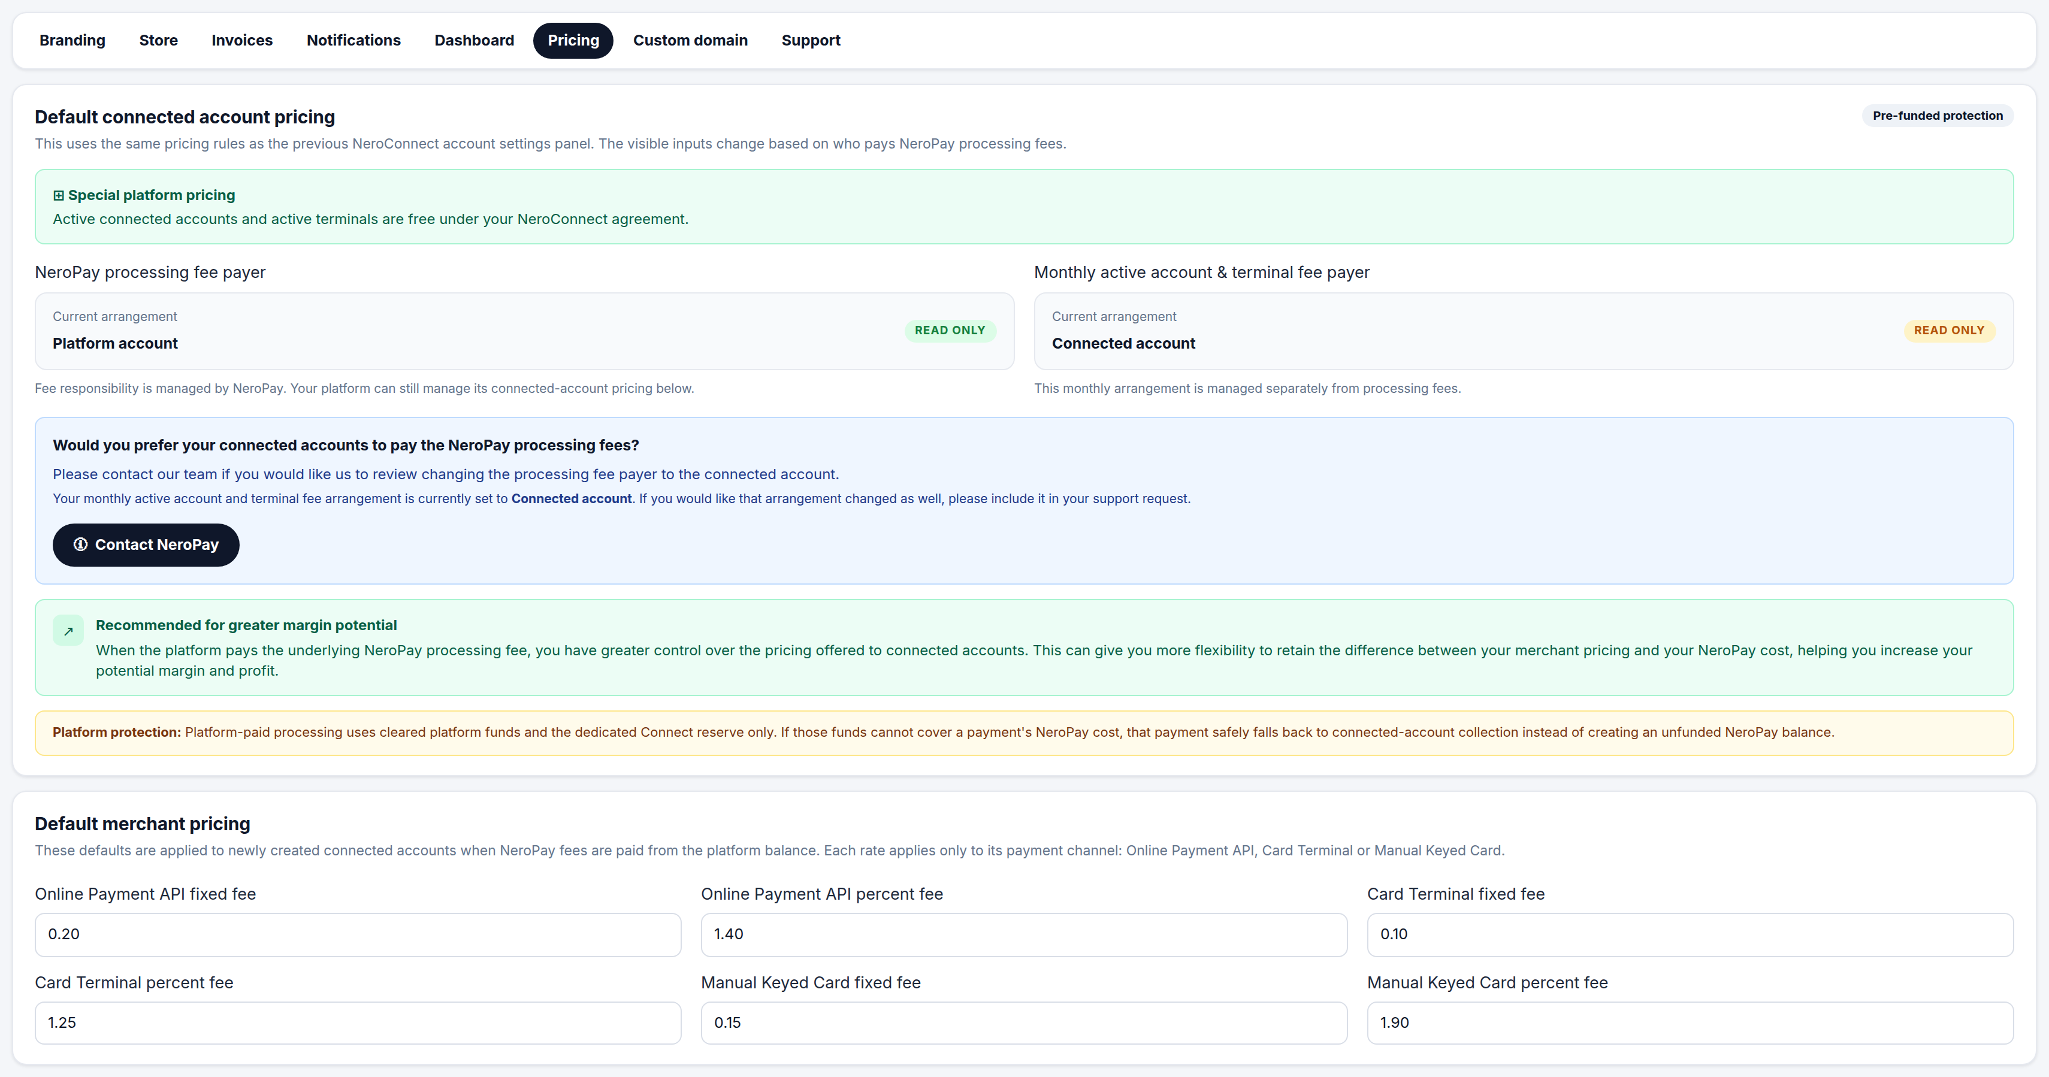The image size is (2049, 1077).
Task: Click the 'Platform account' arrangement text
Action: coord(116,344)
